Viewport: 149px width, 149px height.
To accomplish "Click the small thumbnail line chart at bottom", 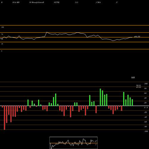I will tap(74, 143).
